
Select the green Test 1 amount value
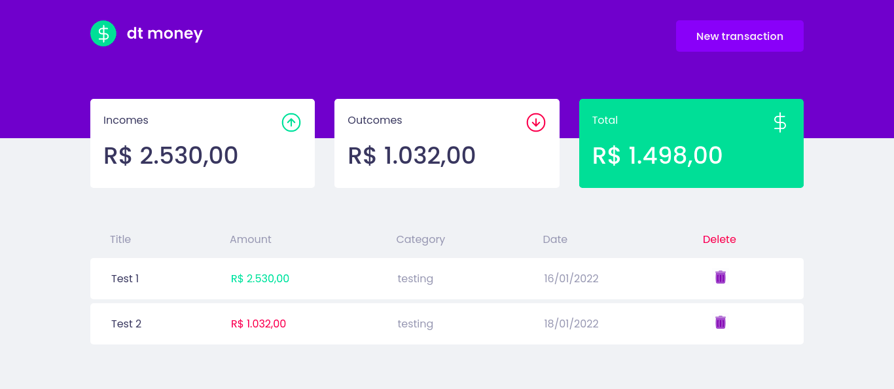(259, 278)
